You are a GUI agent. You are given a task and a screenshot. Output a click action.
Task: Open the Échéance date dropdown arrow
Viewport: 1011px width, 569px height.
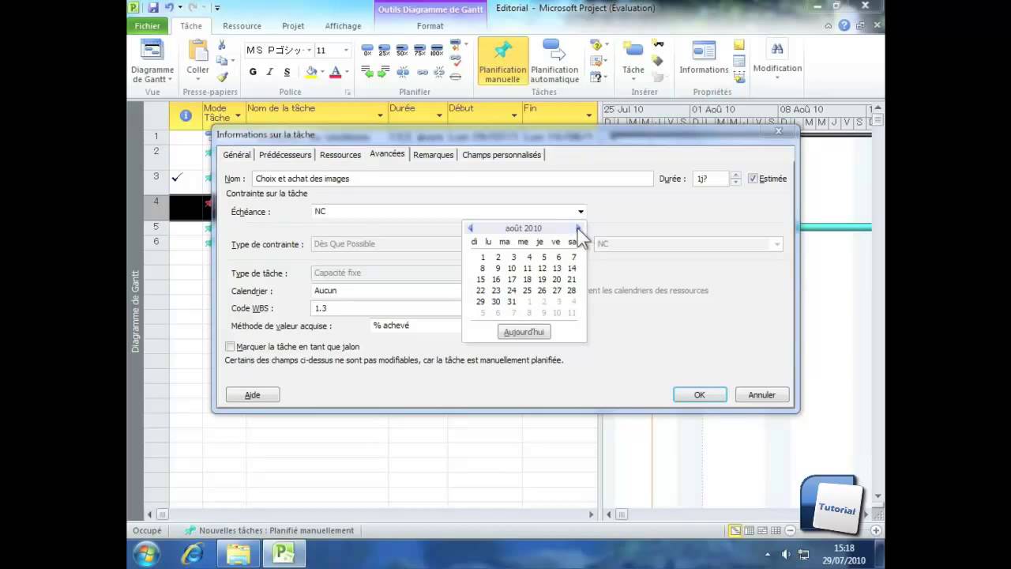(581, 211)
